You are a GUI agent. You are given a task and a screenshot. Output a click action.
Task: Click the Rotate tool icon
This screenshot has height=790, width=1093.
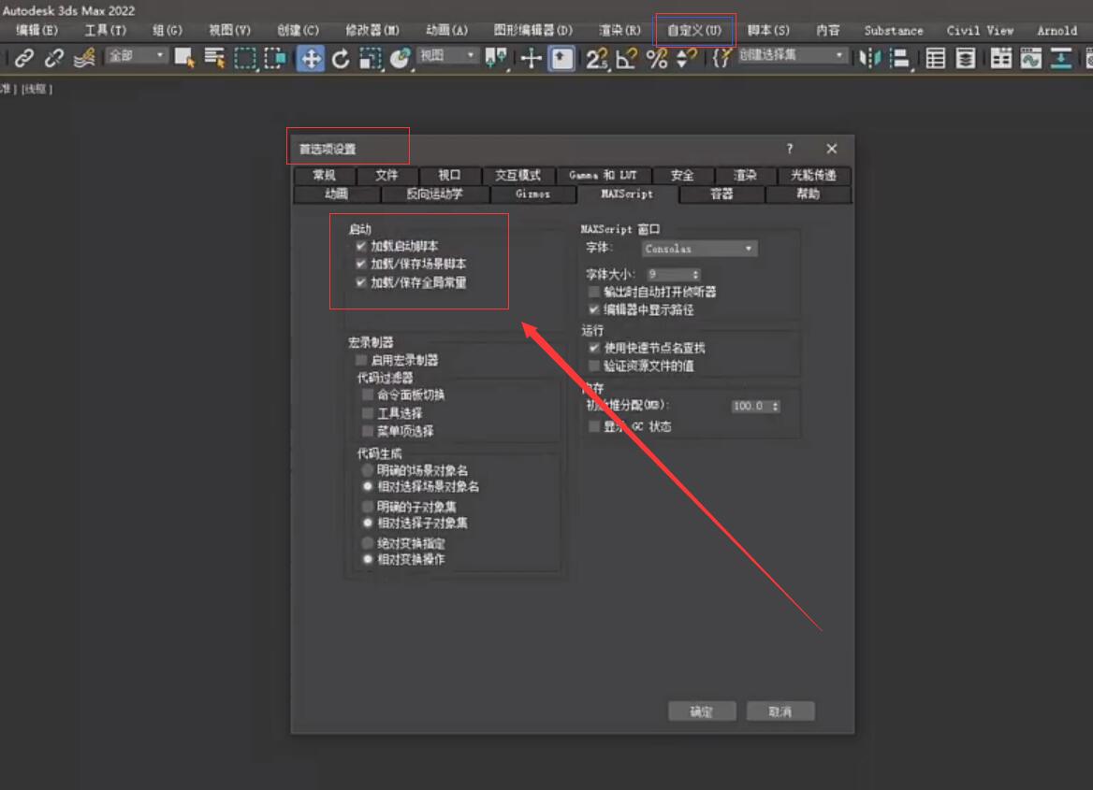pos(341,59)
